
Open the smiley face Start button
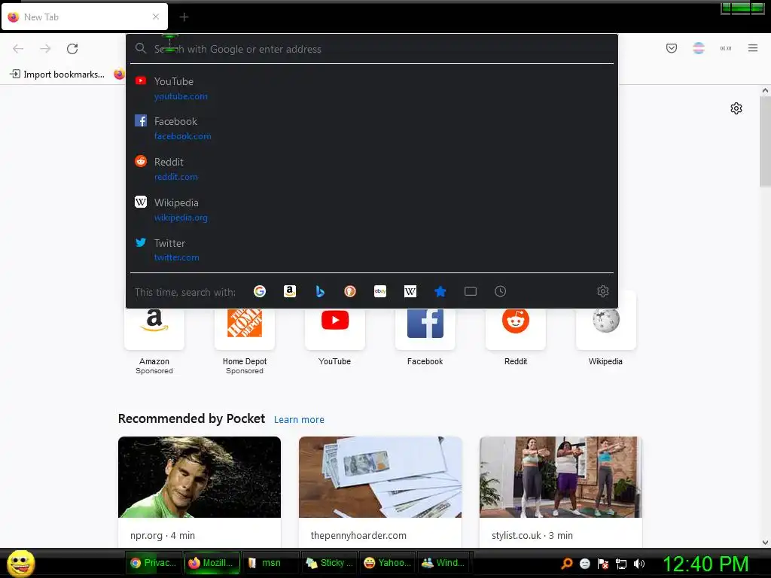point(20,563)
